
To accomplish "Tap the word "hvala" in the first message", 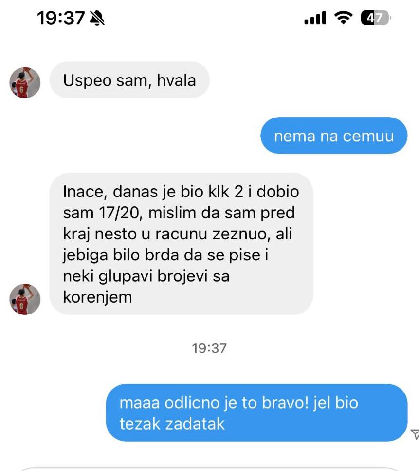I will (x=176, y=80).
